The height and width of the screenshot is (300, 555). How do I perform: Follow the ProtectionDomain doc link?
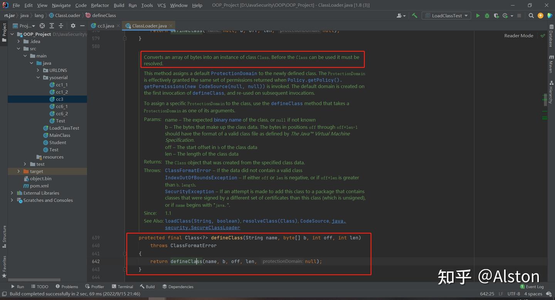point(234,73)
